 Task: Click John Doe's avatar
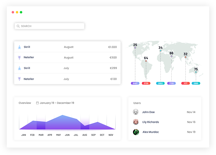pos(136,112)
